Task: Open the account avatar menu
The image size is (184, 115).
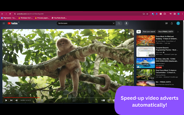Action: coord(178,23)
